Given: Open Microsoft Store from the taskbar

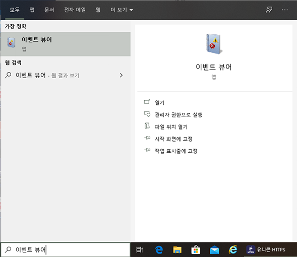Looking at the screenshot, I should point(196,249).
